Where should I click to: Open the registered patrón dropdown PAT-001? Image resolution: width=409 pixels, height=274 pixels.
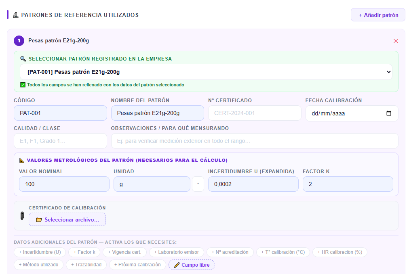click(206, 72)
